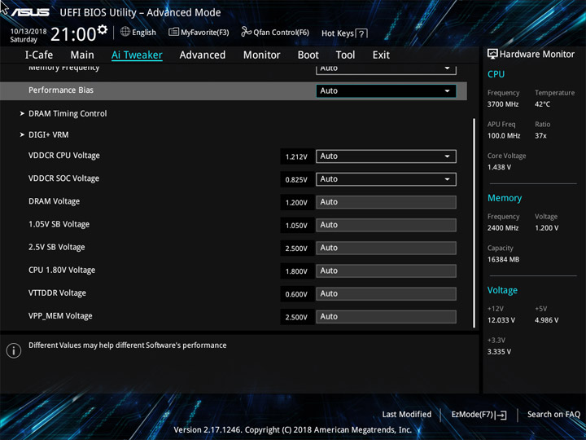The image size is (586, 440).
Task: Click the Hot Keys question mark icon
Action: [361, 33]
